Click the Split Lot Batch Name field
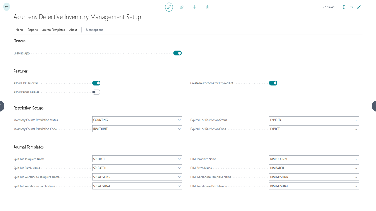Viewport: 376px width, 211px height. 135,168
